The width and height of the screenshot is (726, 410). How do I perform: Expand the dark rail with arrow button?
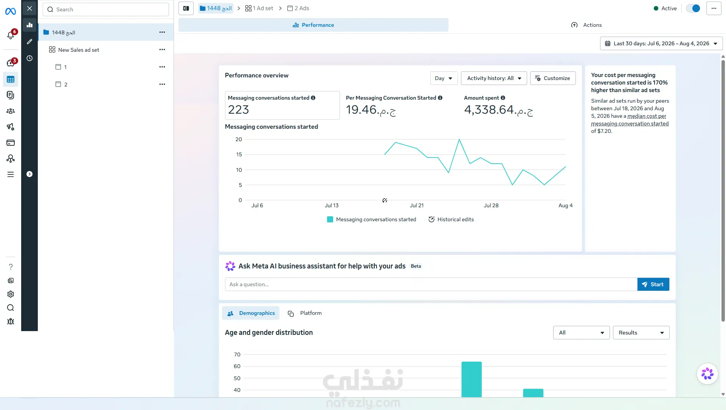pyautogui.click(x=29, y=174)
